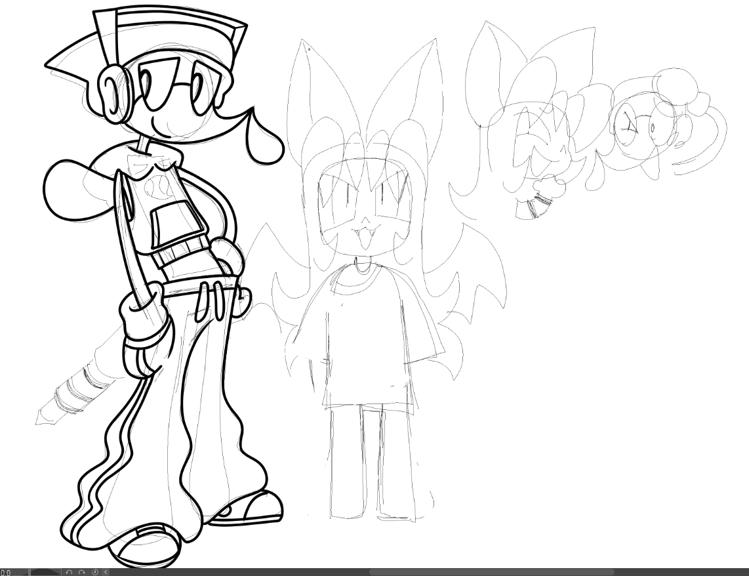Click the horizontal scrollbar thumb
Screen dimensions: 749x576
pyautogui.click(x=492, y=572)
